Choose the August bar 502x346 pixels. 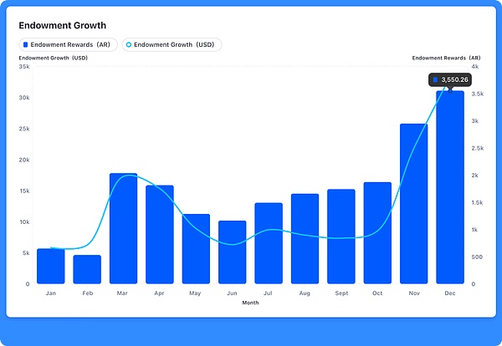coord(305,239)
